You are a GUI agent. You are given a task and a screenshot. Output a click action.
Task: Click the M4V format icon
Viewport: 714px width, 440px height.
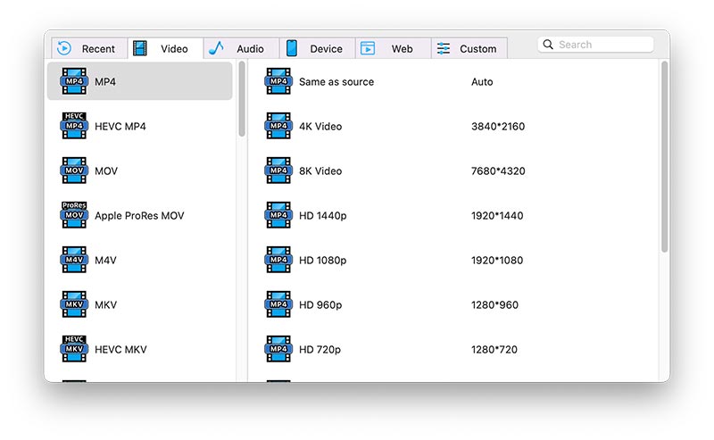tap(74, 260)
